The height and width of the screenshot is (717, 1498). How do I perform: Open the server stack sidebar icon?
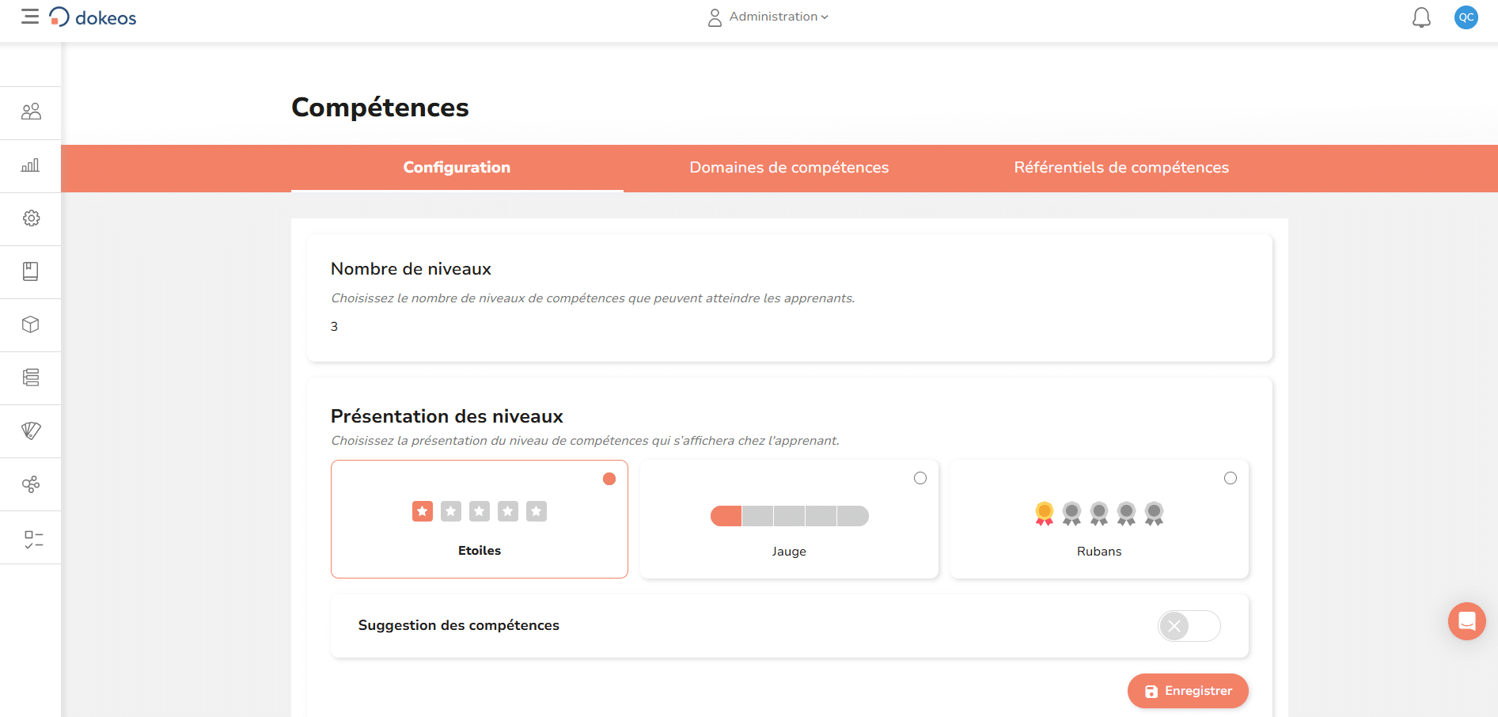[31, 377]
